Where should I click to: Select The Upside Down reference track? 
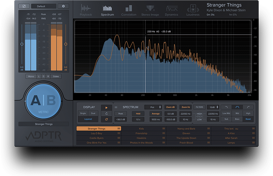[188, 138]
